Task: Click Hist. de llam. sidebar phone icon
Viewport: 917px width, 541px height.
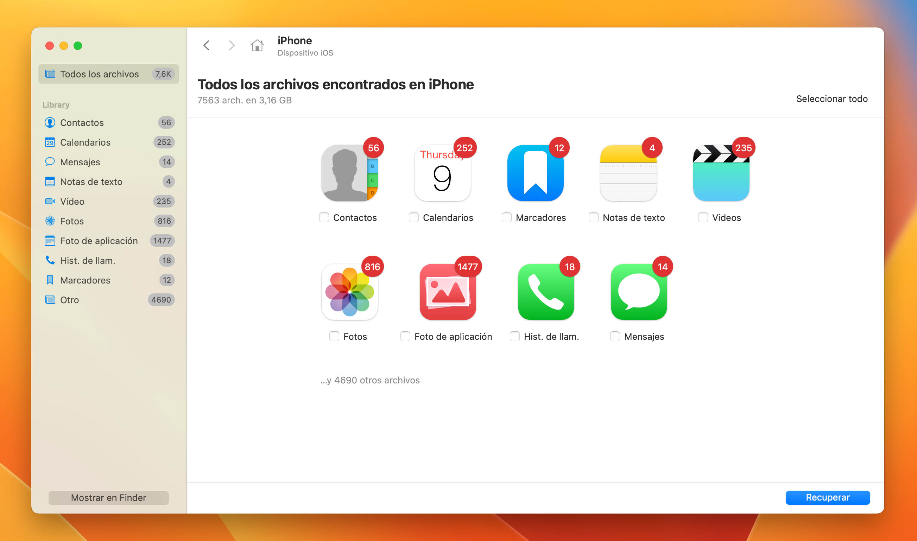Action: (x=50, y=260)
